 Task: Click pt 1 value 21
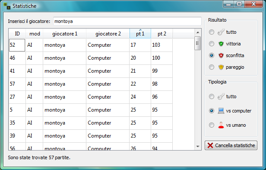(x=140, y=71)
